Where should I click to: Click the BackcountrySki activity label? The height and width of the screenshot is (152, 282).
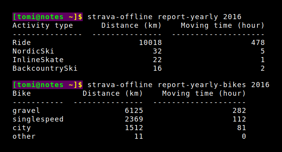[45, 68]
